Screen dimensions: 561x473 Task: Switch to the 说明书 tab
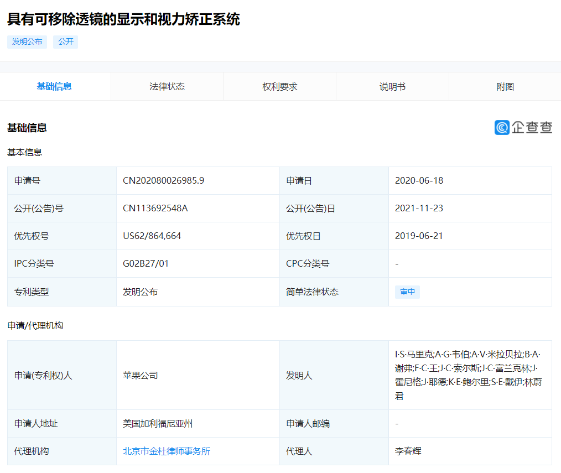point(392,86)
